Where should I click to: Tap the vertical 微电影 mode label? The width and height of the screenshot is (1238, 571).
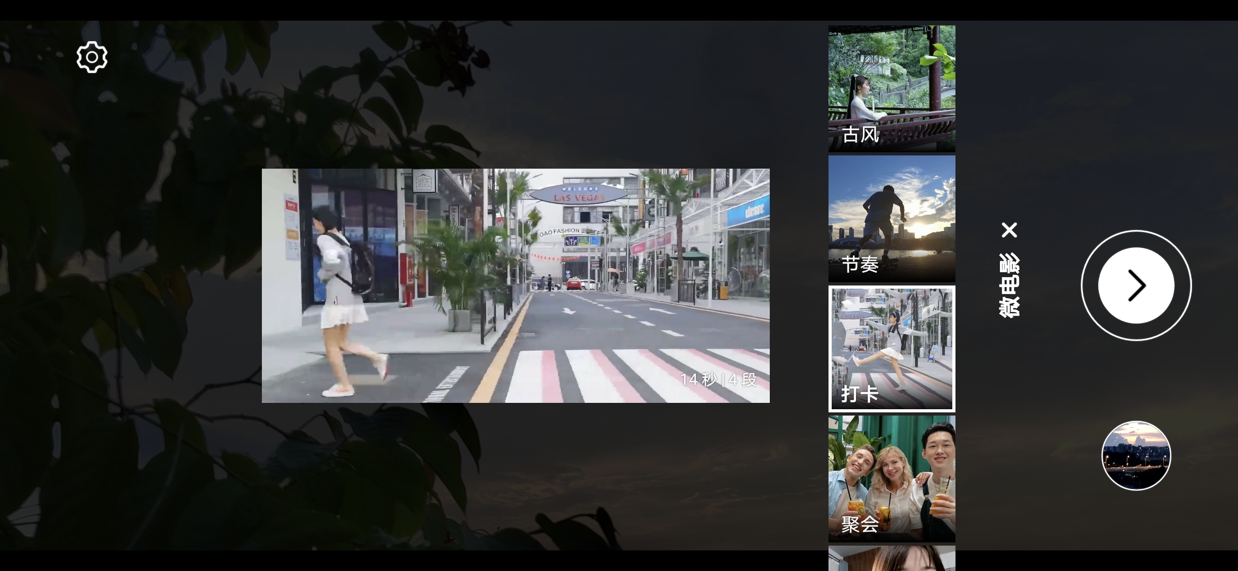pos(1009,285)
